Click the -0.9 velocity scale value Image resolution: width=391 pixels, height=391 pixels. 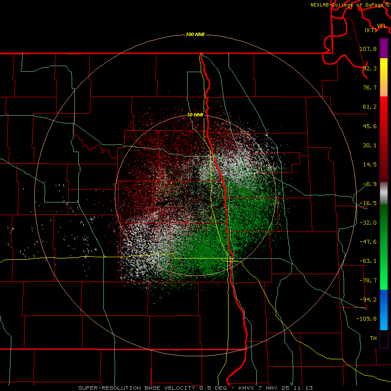coord(370,184)
